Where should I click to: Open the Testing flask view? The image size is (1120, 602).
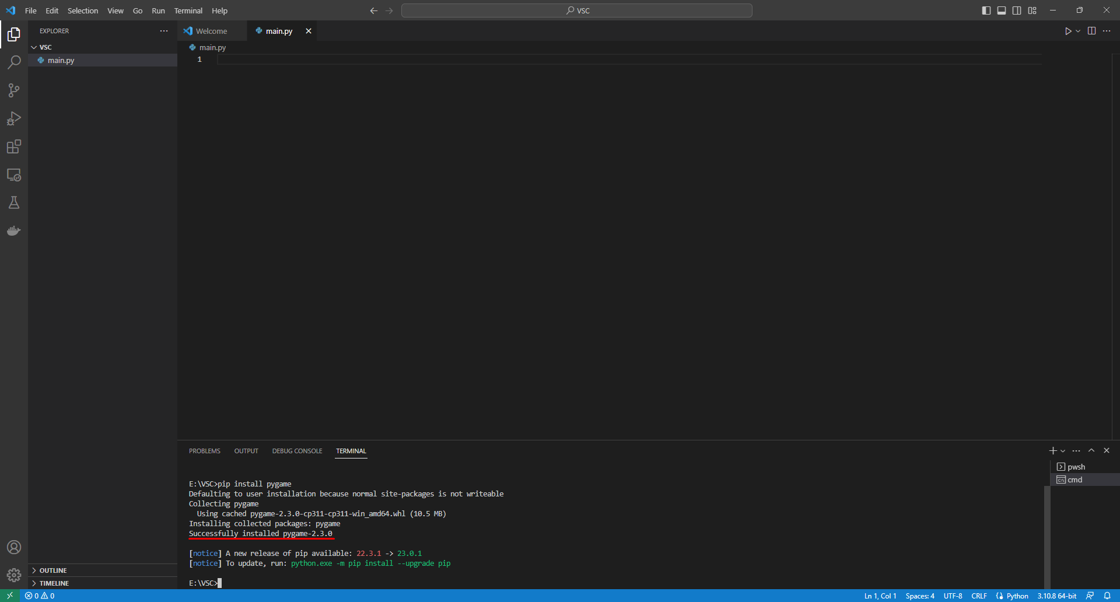click(x=14, y=202)
